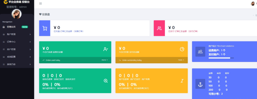Click the list icon beside 商户管理

pos(3,49)
